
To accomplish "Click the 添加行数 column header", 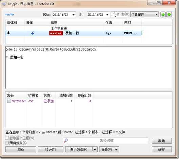I will [x=66, y=95].
